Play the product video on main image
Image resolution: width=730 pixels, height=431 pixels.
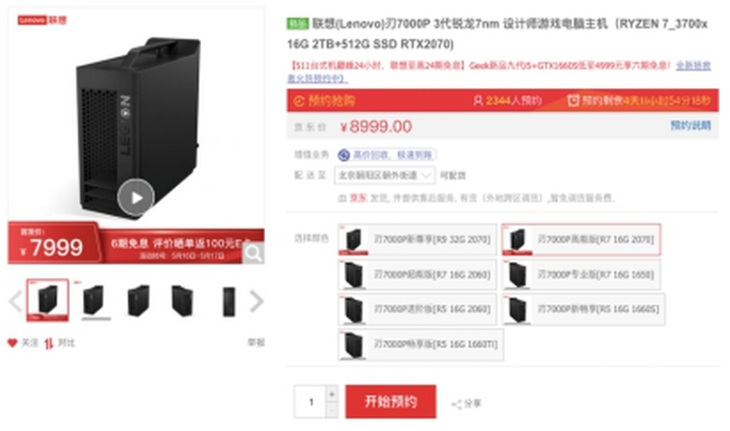tap(136, 198)
